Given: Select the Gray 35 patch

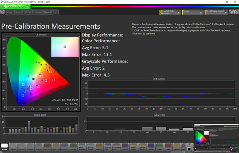Looking at the screenshot, I should (x=39, y=147).
